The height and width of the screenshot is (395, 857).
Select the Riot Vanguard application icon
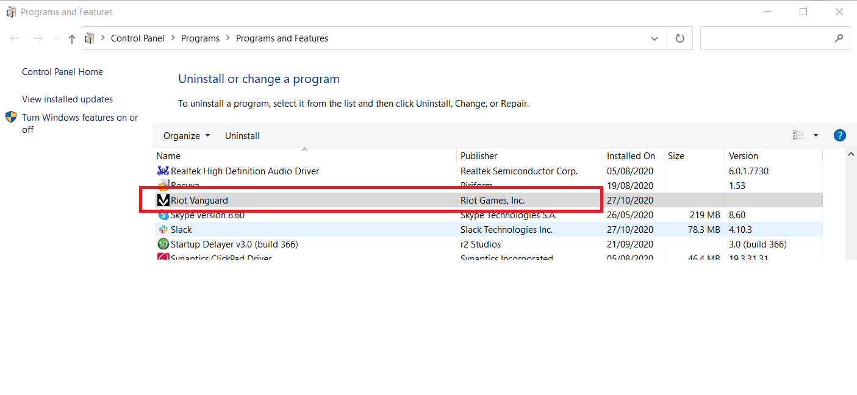coord(163,199)
